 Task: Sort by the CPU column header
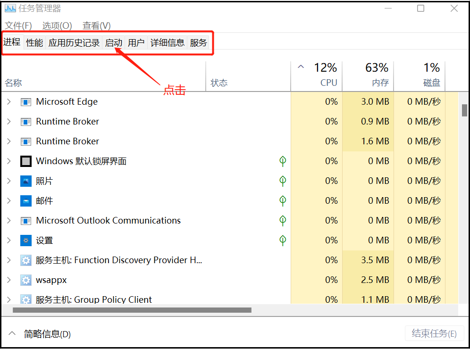329,83
